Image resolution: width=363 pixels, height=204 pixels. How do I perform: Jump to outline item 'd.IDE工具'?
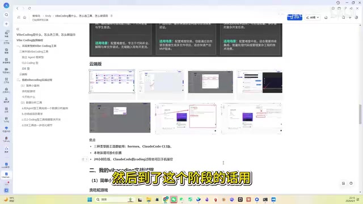pos(37,125)
